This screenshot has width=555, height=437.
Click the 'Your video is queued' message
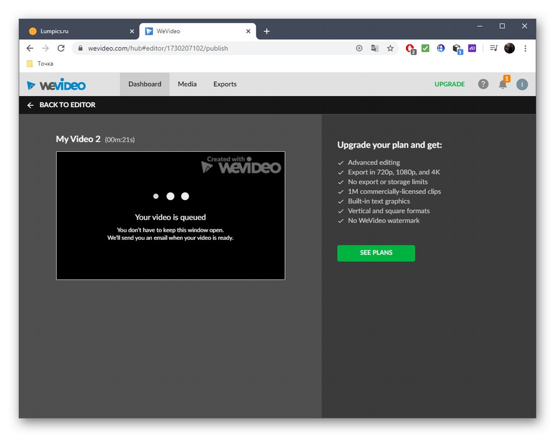click(x=170, y=217)
